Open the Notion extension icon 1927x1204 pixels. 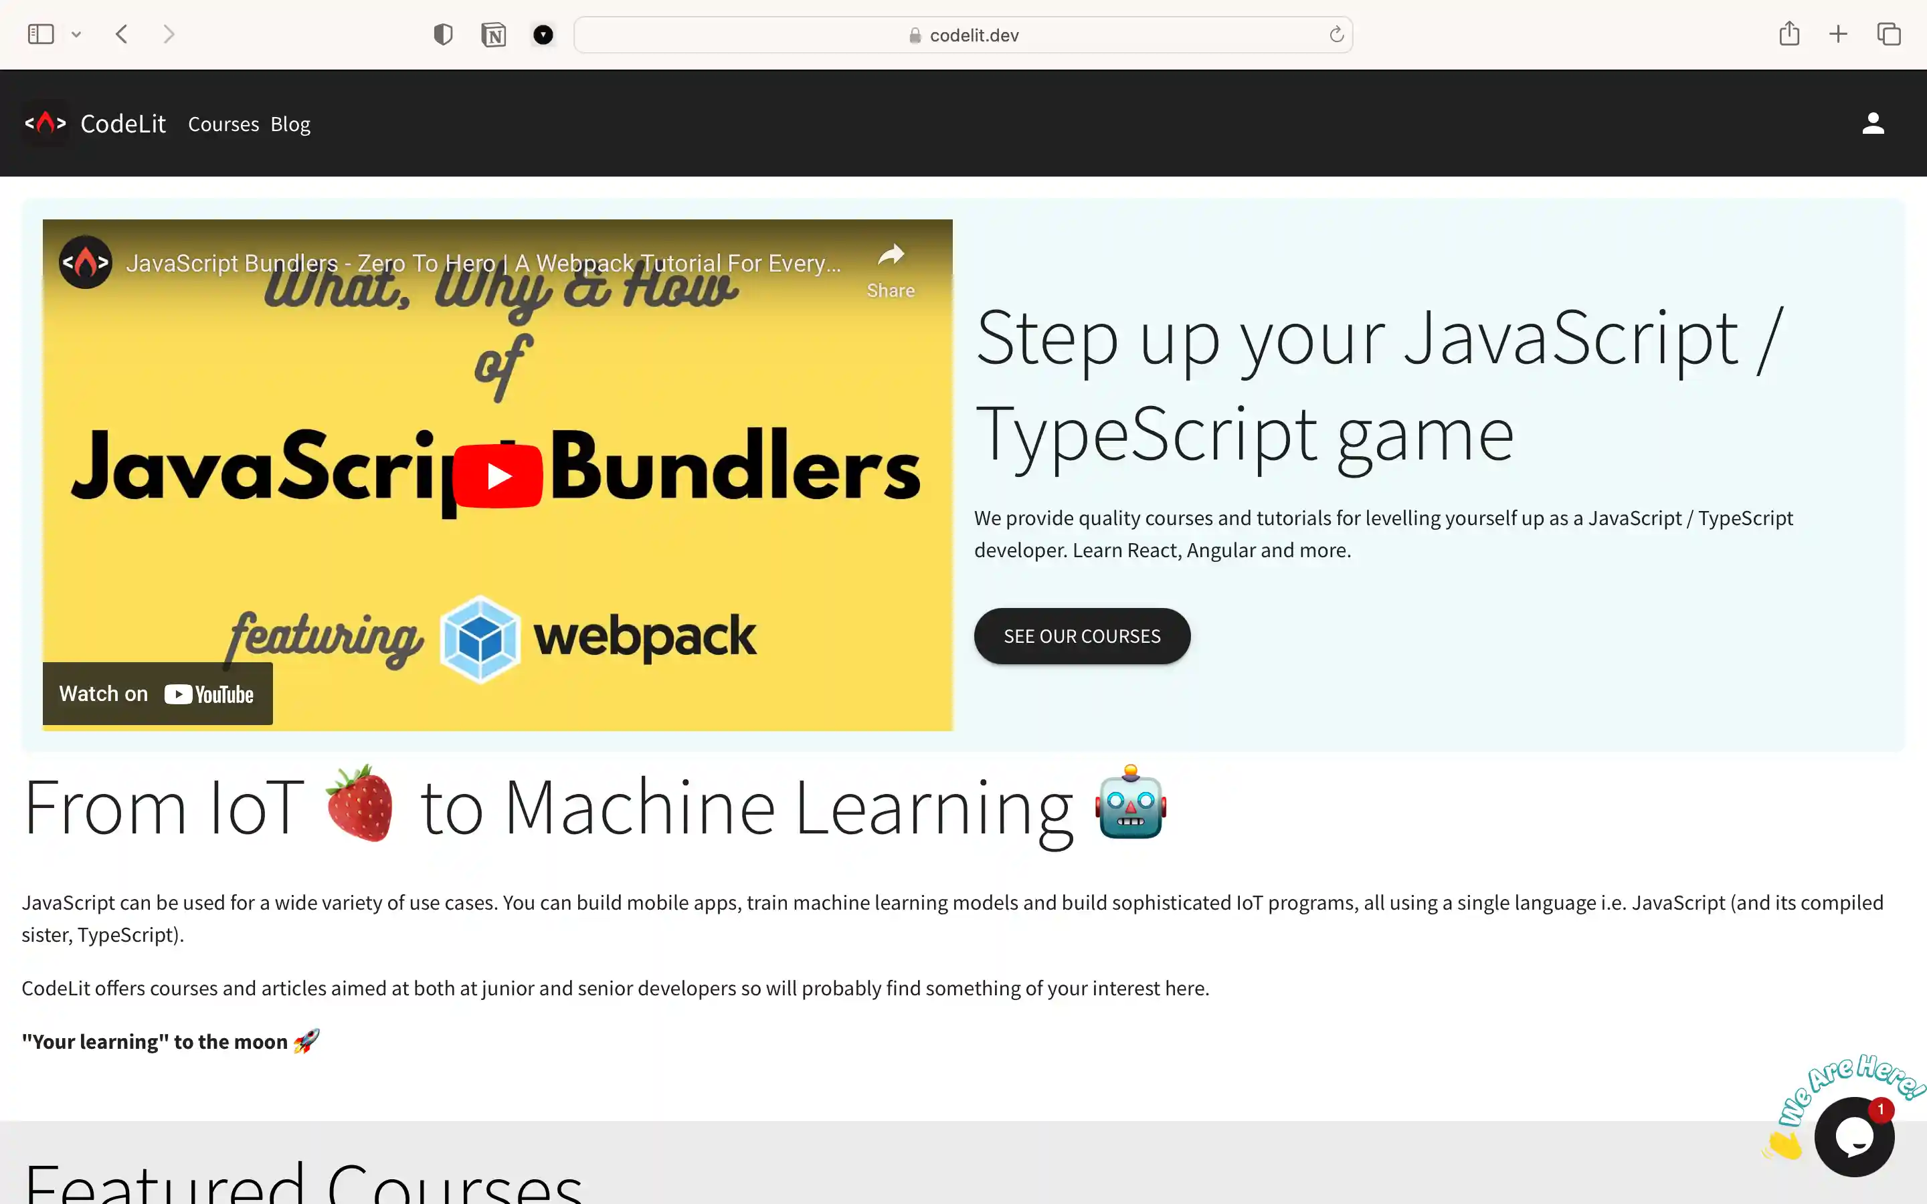tap(494, 34)
